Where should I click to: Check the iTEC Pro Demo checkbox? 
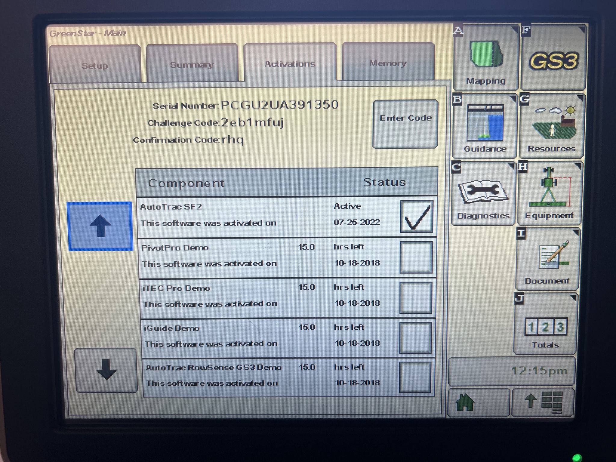pyautogui.click(x=415, y=297)
